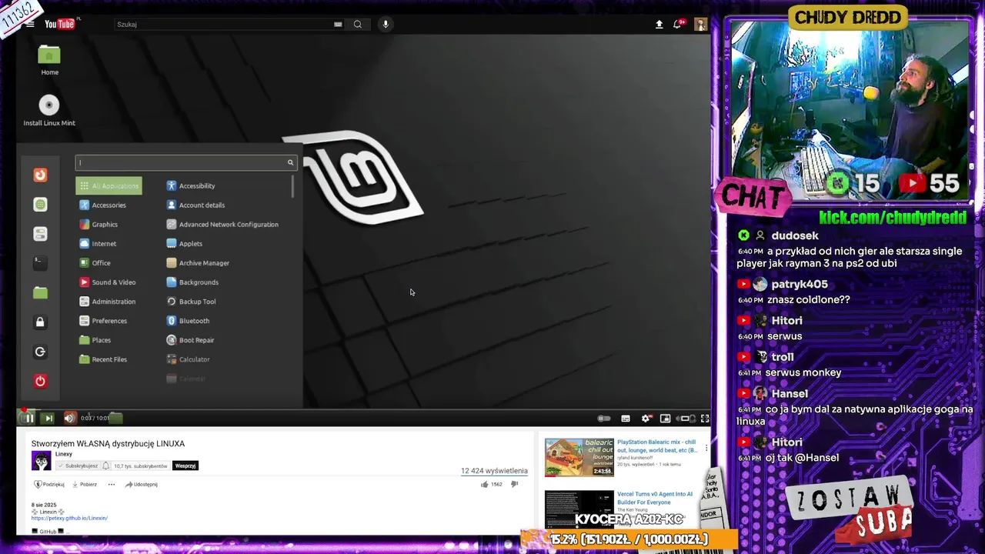Open System Settings from menu favorites
The image size is (985, 554).
(40, 234)
